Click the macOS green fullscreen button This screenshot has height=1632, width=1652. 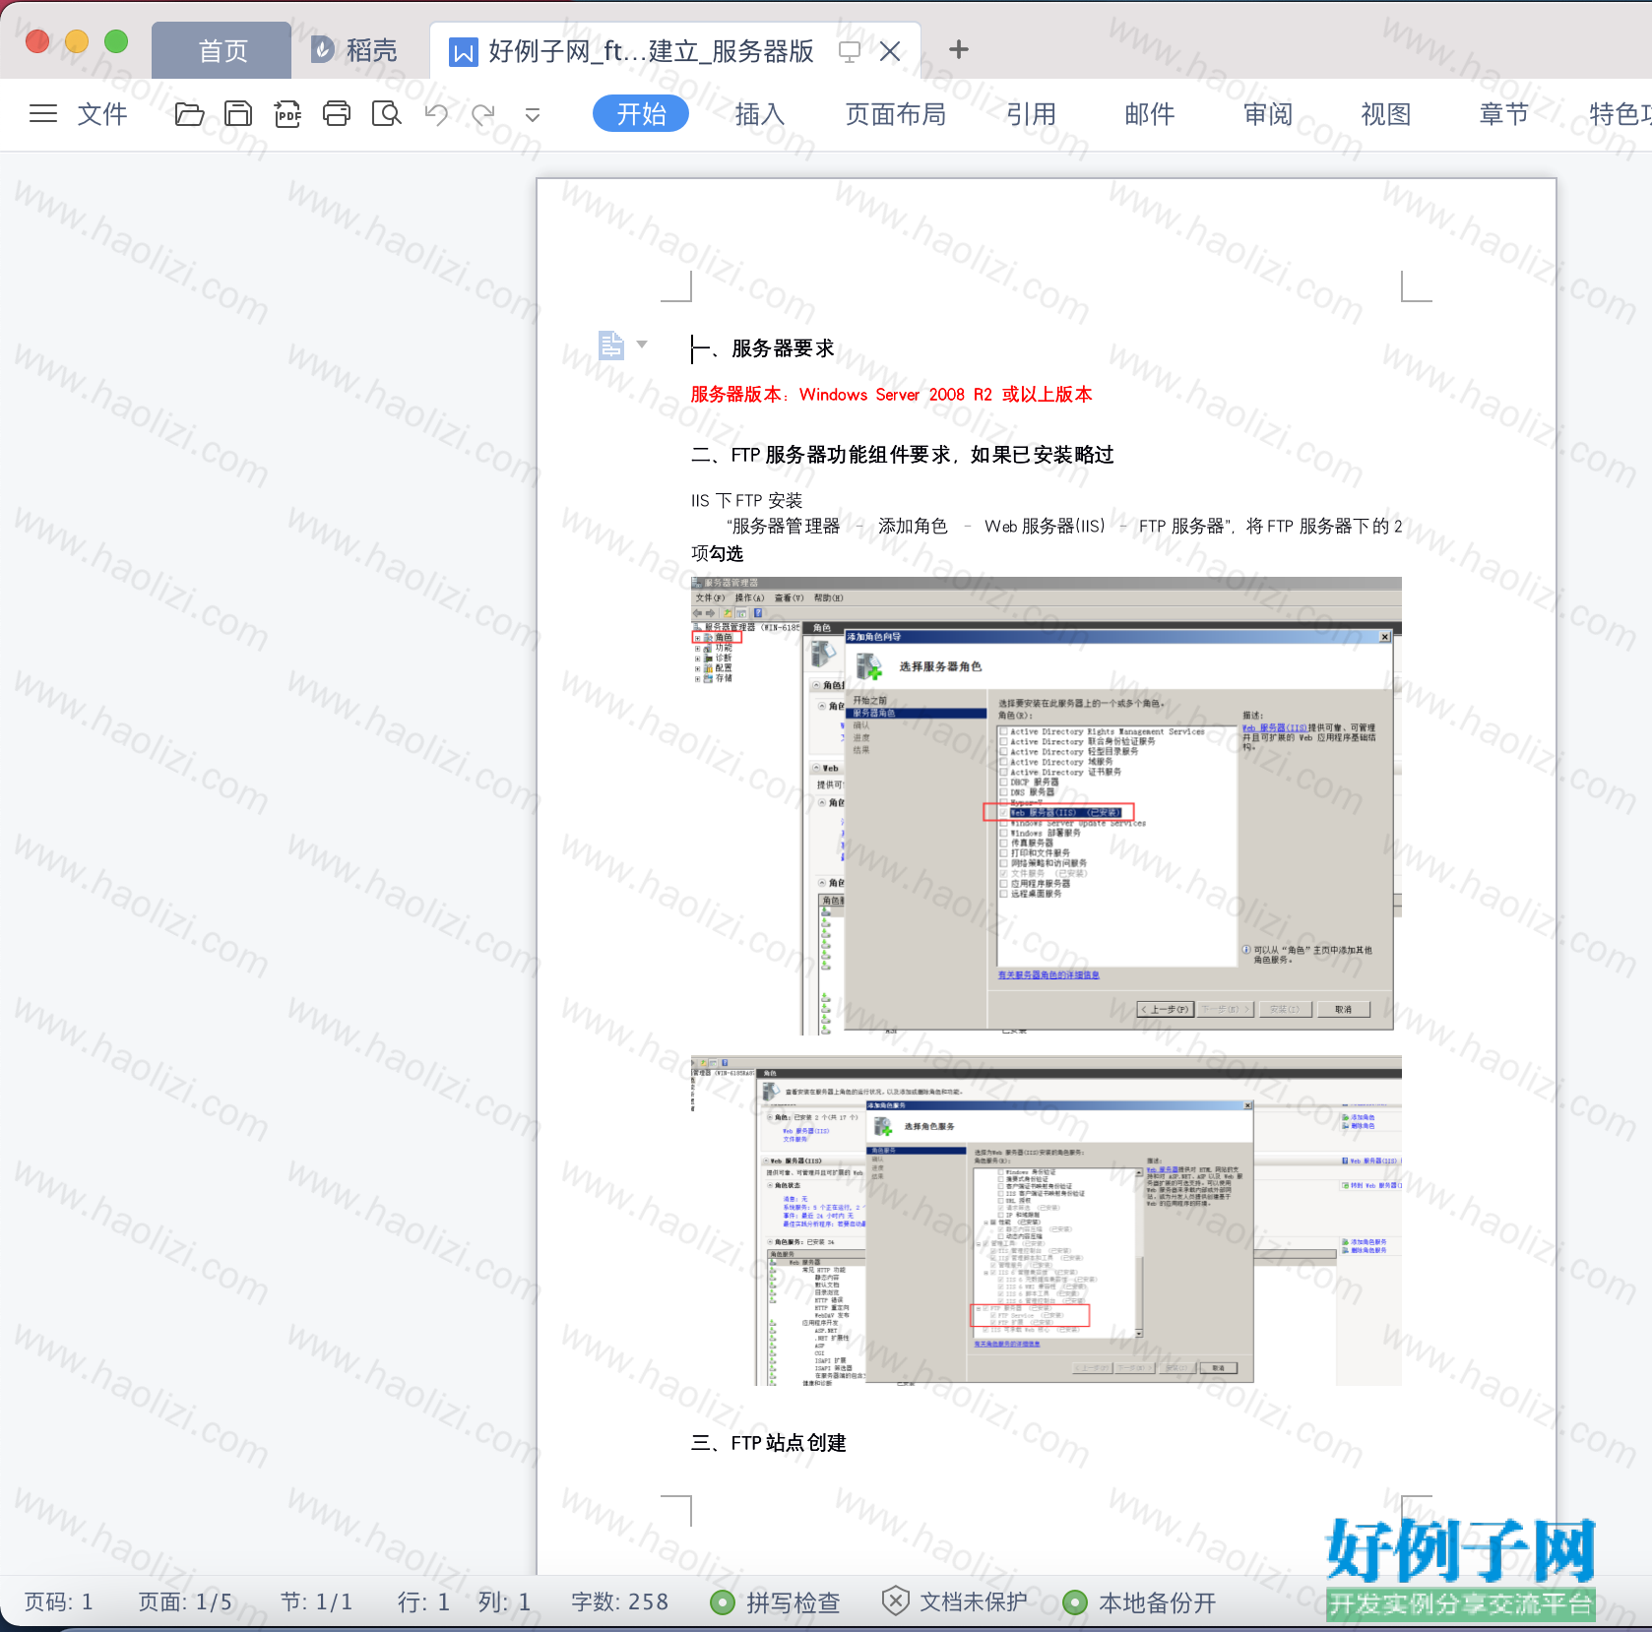coord(116,41)
